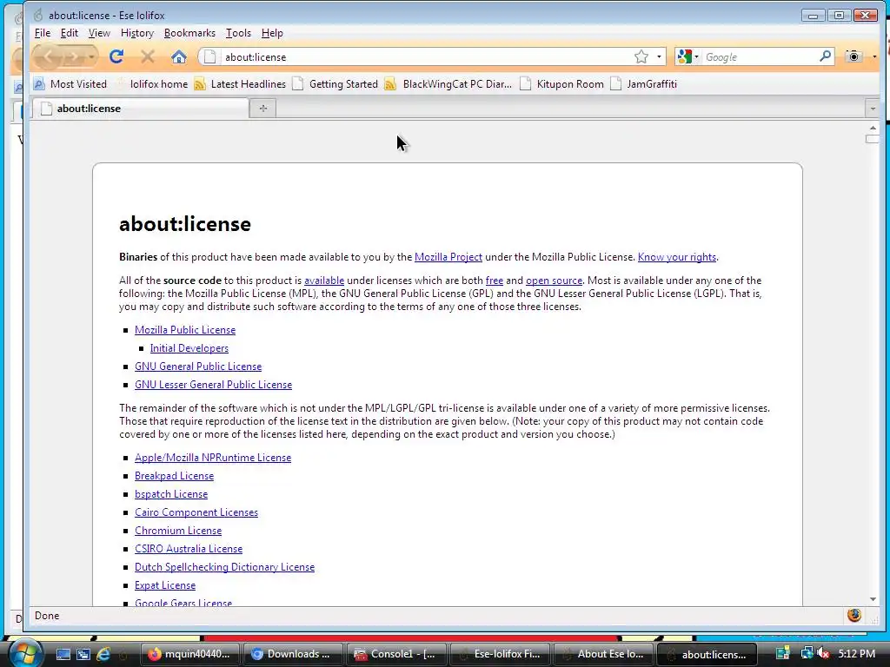890x667 pixels.
Task: Open the Breakpad License link
Action: point(174,475)
